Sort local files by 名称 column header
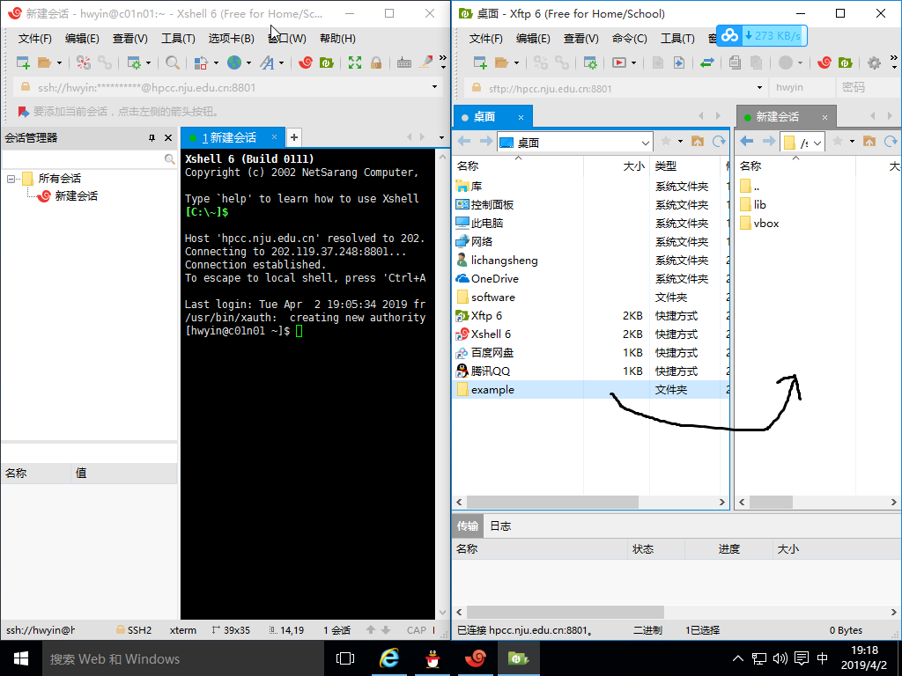 518,166
